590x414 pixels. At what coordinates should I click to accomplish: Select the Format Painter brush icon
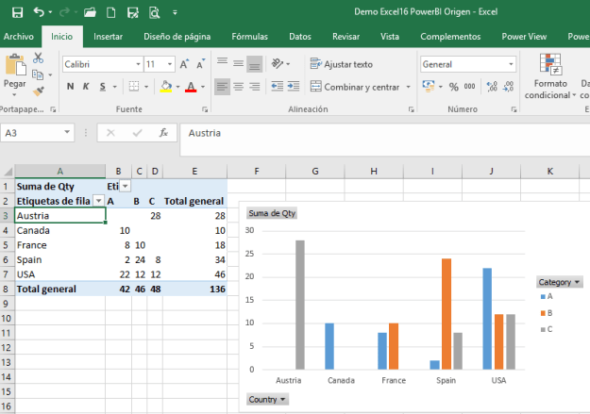(x=39, y=91)
